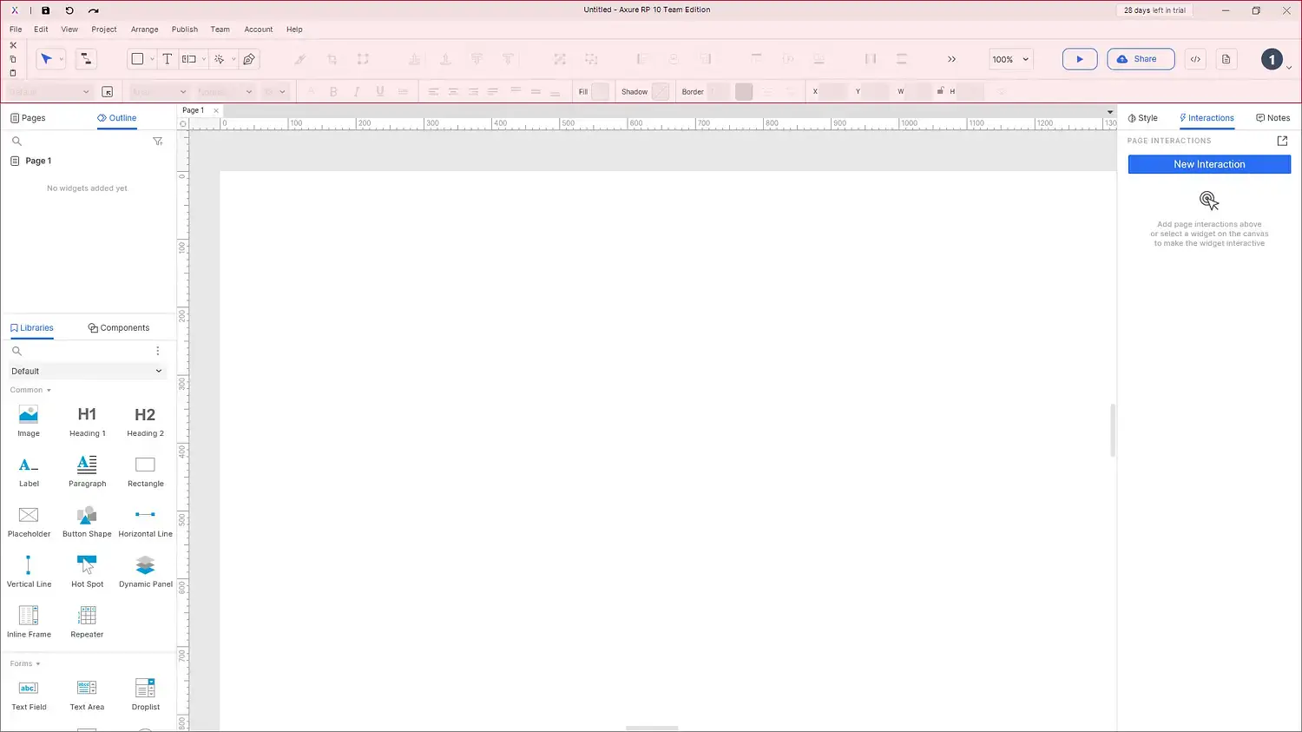The image size is (1302, 732).
Task: Collapse the Common widgets section
Action: [x=30, y=390]
